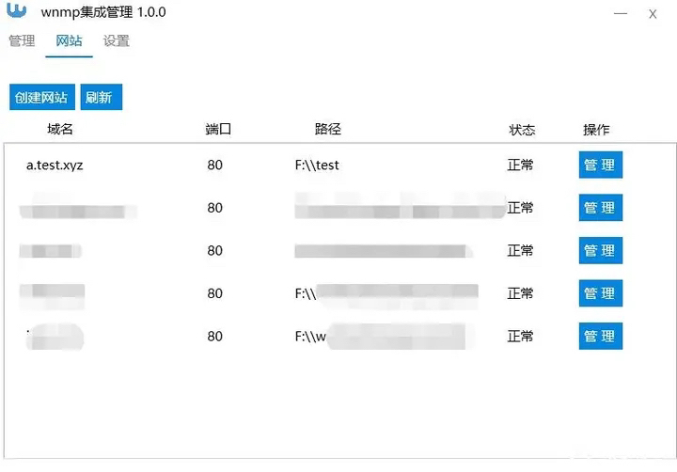
Task: Click 管理 button in the third row
Action: click(600, 250)
